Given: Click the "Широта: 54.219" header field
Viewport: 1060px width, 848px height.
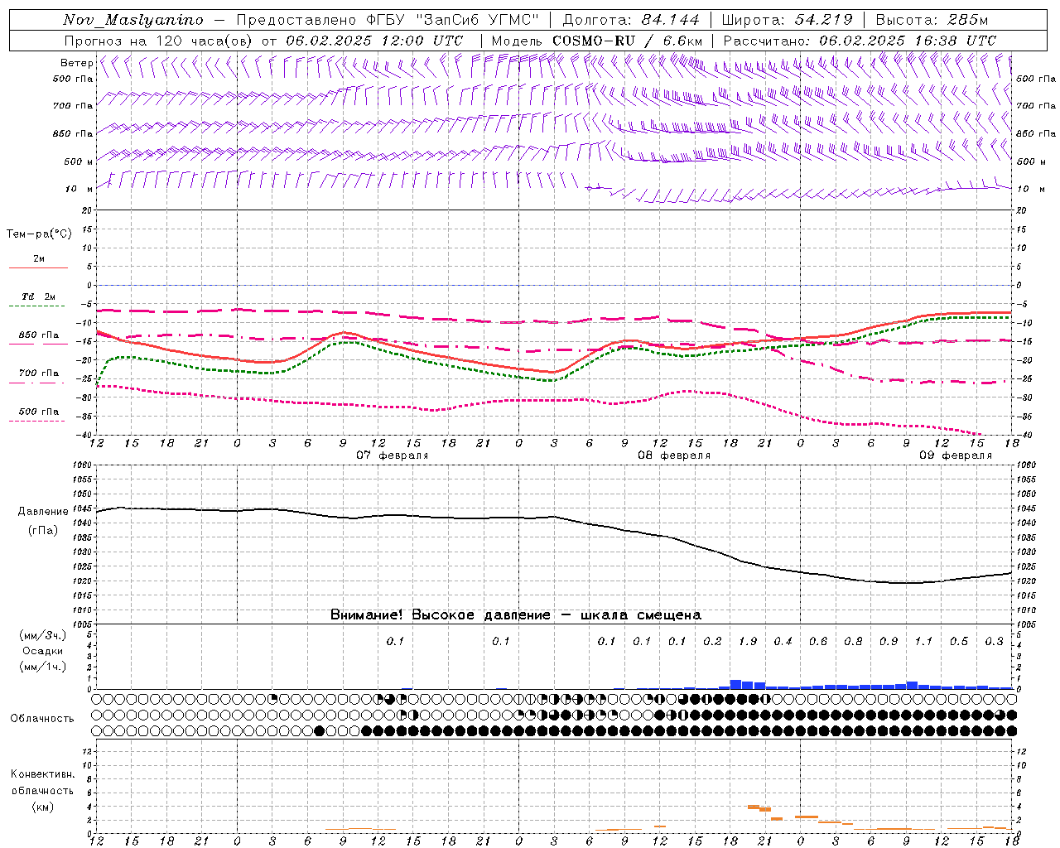Looking at the screenshot, I should 787,20.
